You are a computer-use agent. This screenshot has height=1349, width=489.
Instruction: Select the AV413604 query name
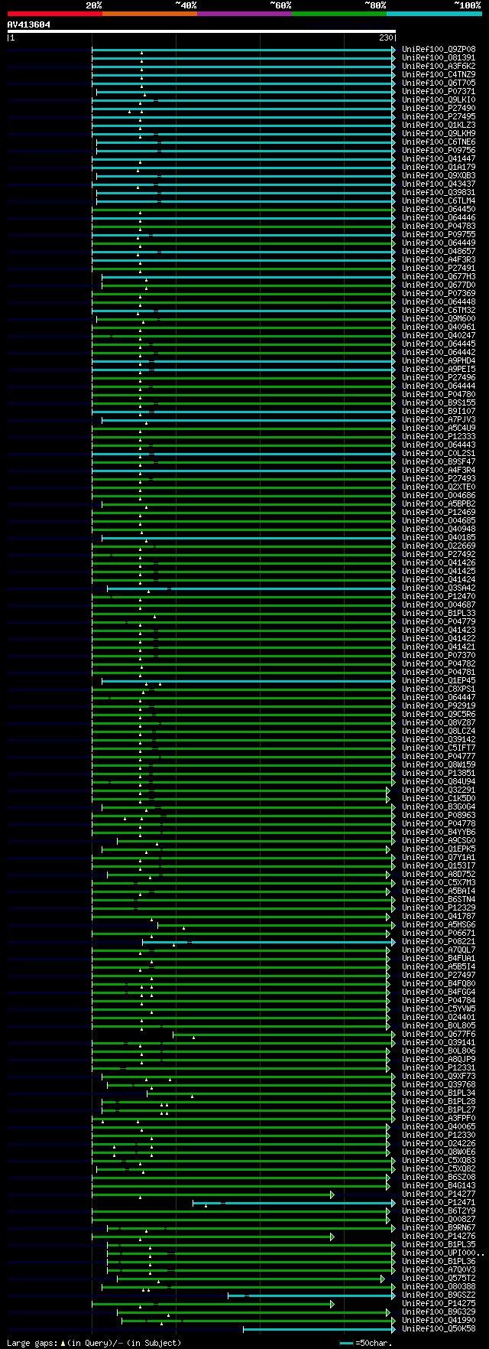(29, 24)
